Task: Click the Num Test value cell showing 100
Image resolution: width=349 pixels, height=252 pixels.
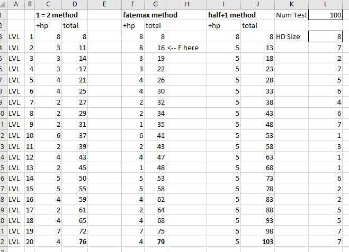Action: (x=325, y=15)
